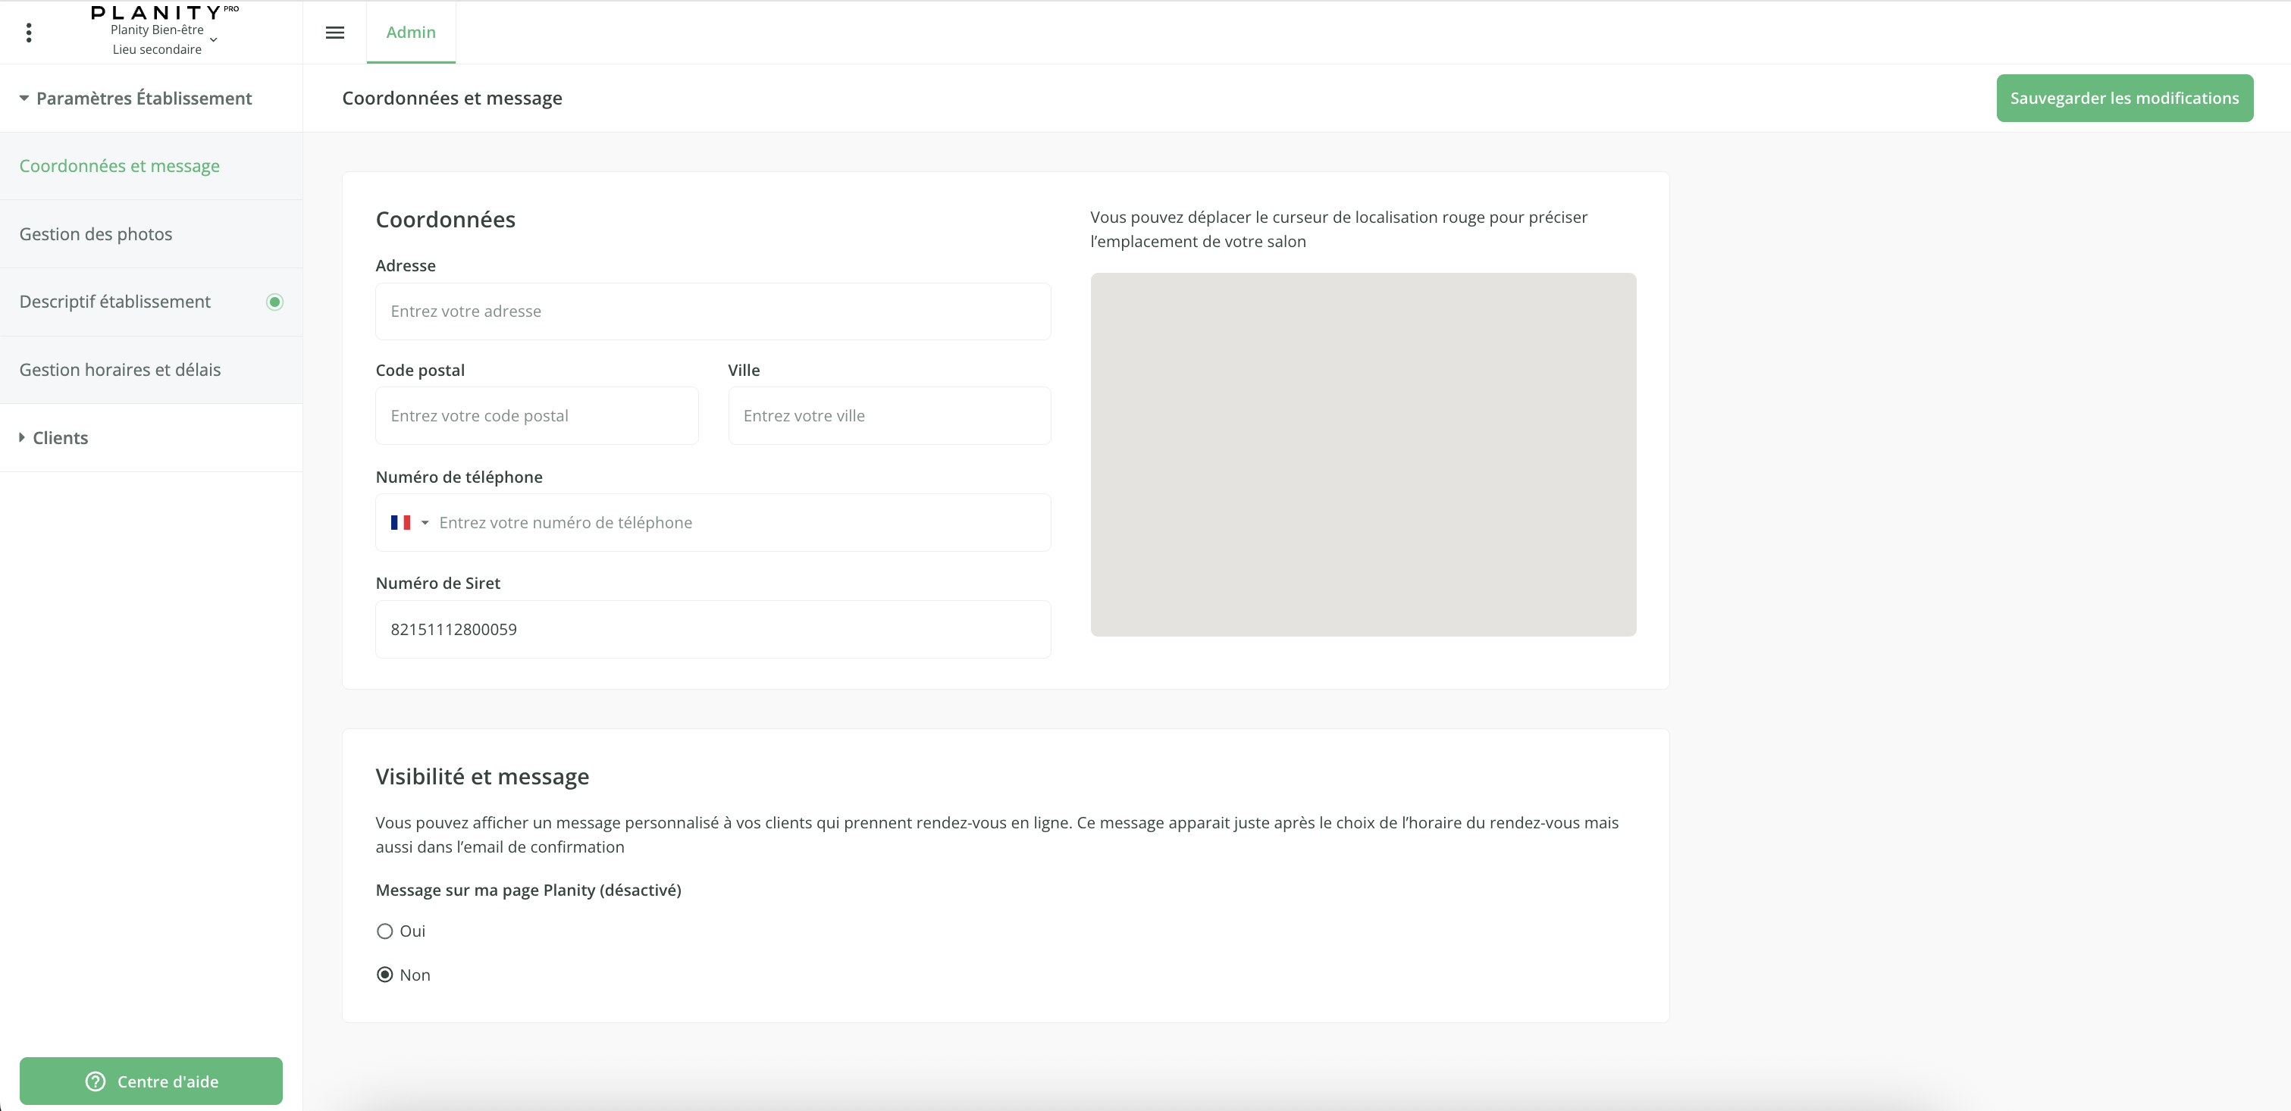
Task: Open the phone country code dropdown arrow
Action: click(425, 523)
